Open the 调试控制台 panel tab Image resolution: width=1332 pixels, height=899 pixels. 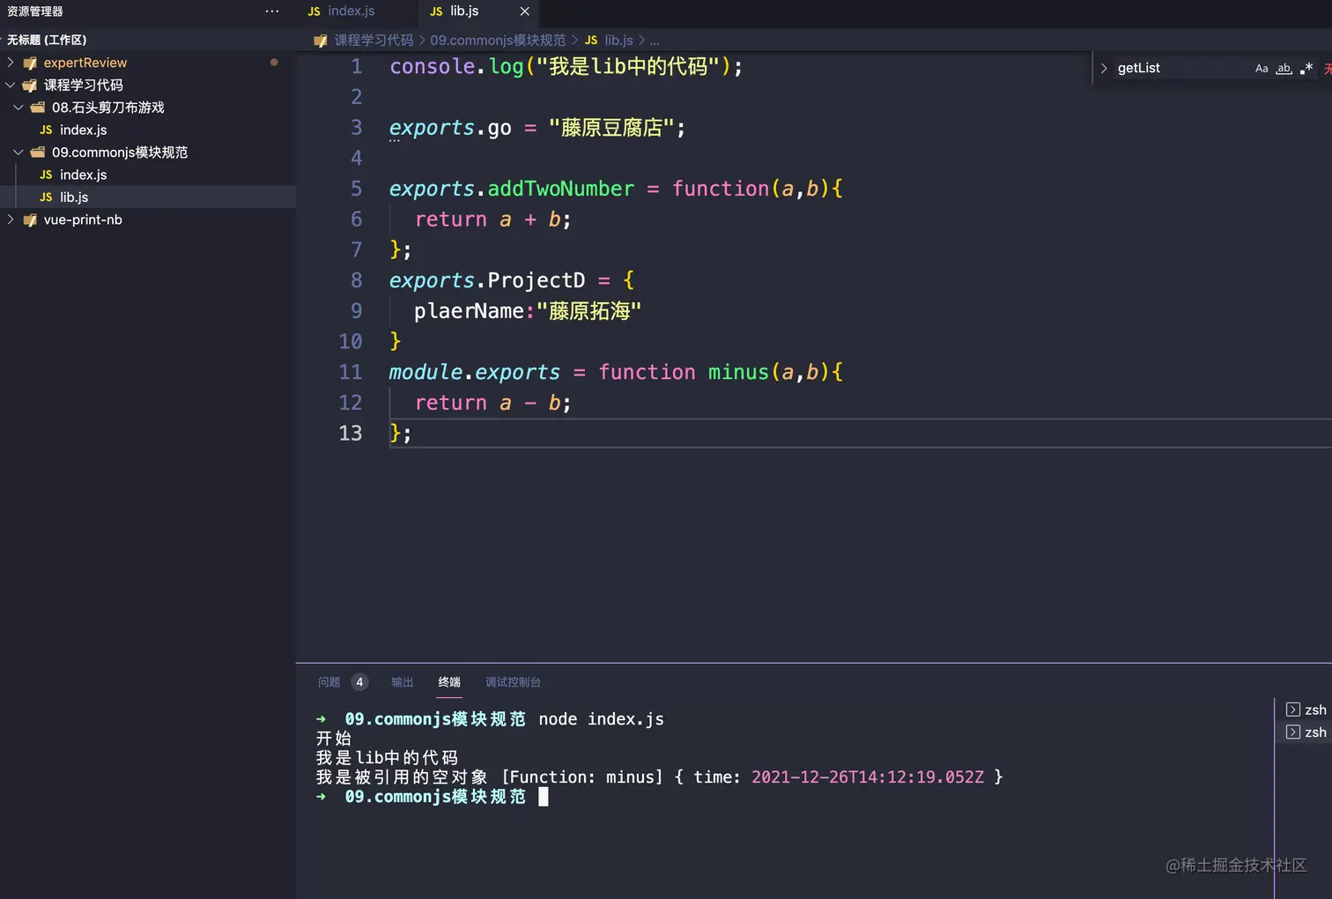coord(514,681)
